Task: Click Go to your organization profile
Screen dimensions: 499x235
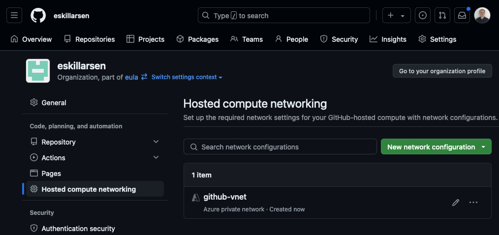Action: 442,71
